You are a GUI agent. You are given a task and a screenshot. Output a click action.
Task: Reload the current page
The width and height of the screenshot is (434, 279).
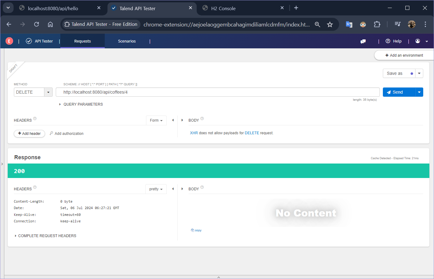click(36, 24)
